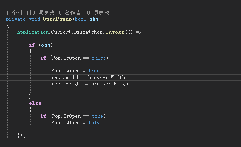Screen dimensions: 241x147
Task: Select the rect.Height assignment line
Action: [92, 84]
